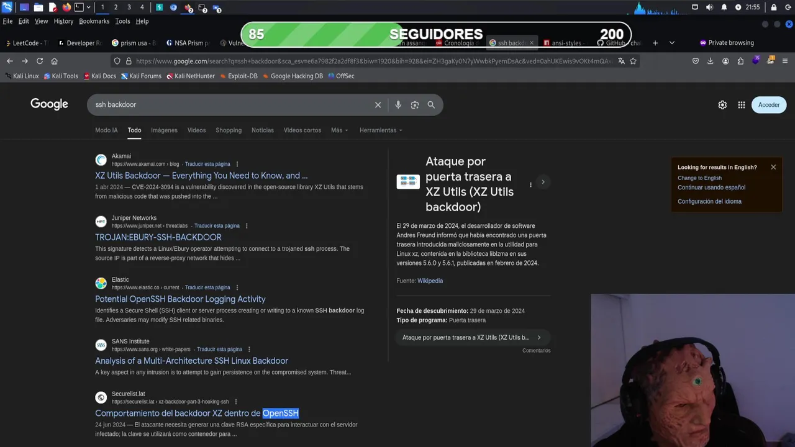Viewport: 795px width, 447px height.
Task: Close the ssh backdoor tab
Action: click(531, 43)
